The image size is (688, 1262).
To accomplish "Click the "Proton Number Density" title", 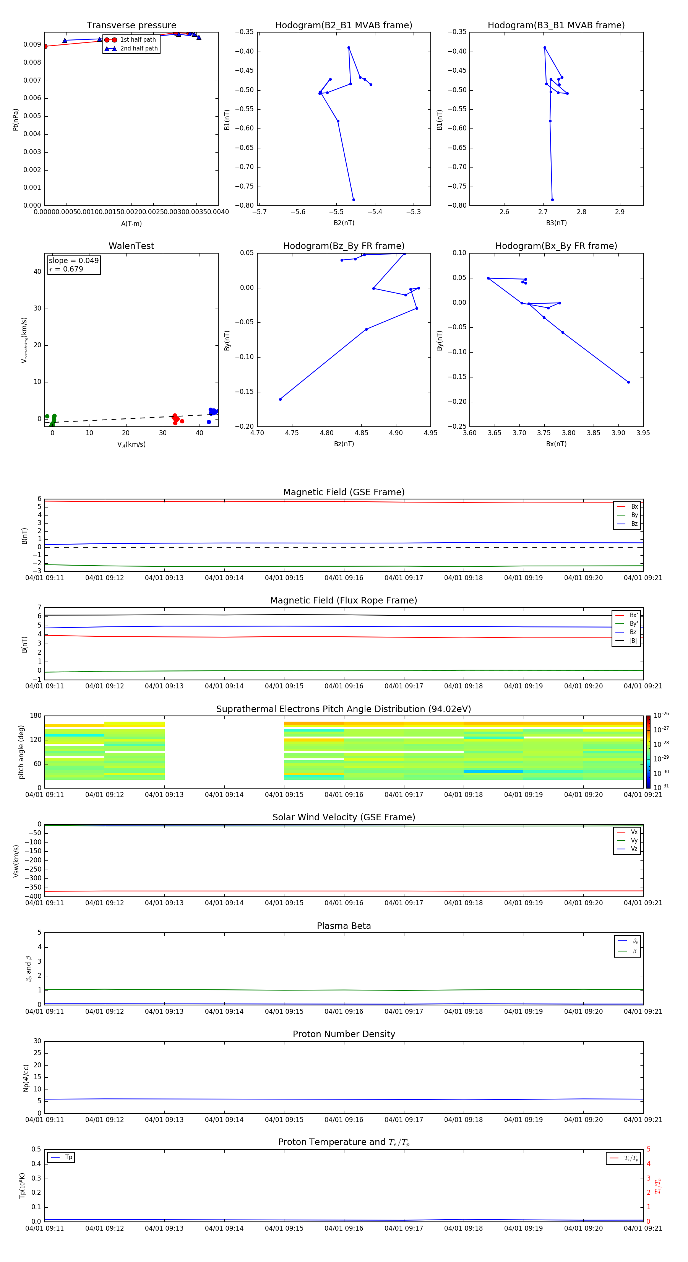I will click(x=344, y=1034).
